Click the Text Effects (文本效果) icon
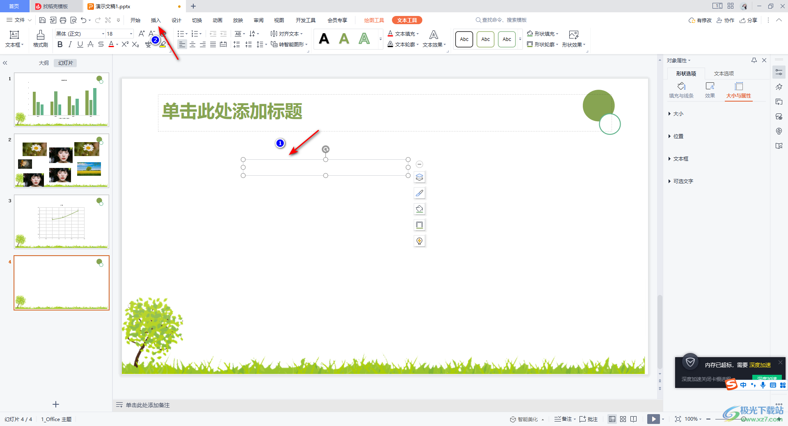Image resolution: width=788 pixels, height=426 pixels. [x=434, y=39]
